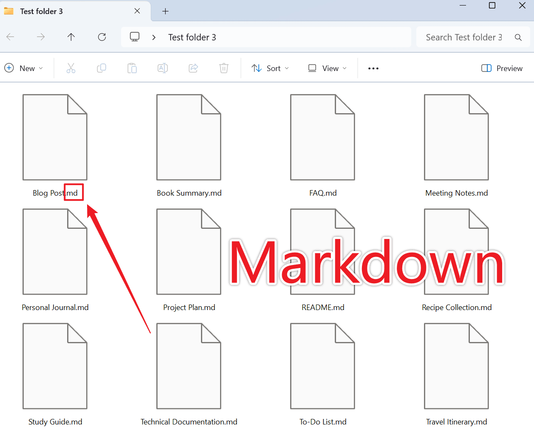
Task: Click the Cut scissors icon
Action: (71, 68)
